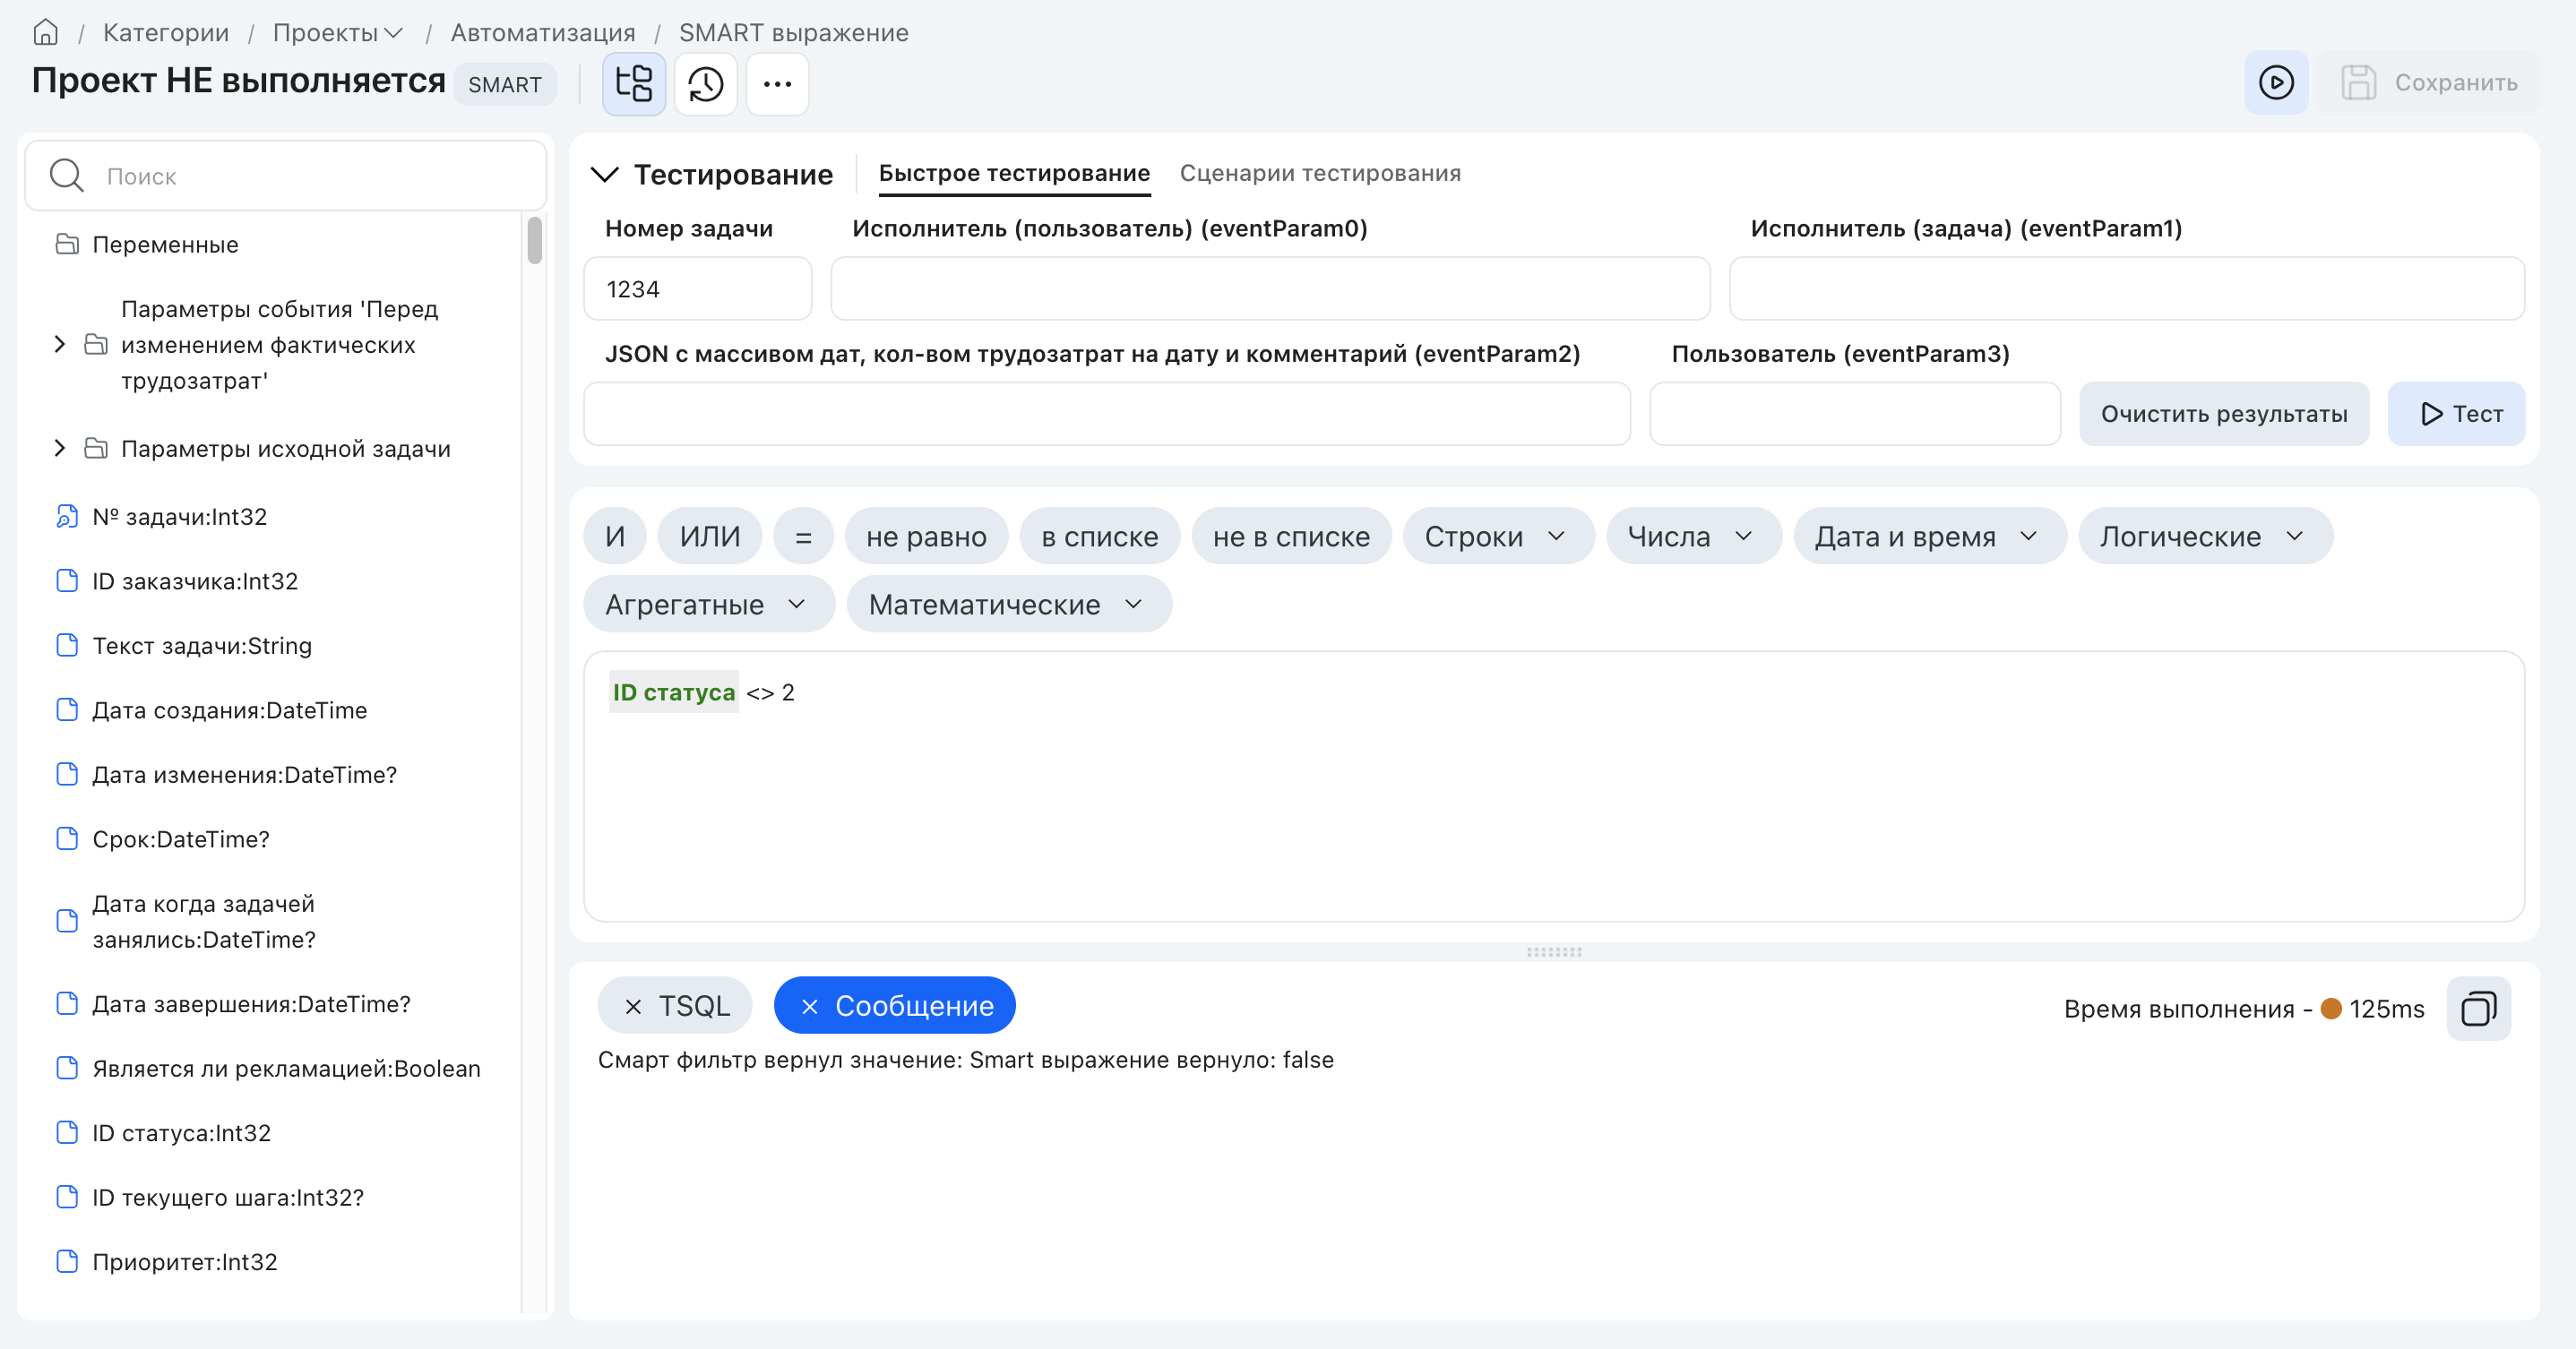This screenshot has height=1349, width=2576.
Task: Switch to Сценарии тестирования tab
Action: click(1320, 173)
